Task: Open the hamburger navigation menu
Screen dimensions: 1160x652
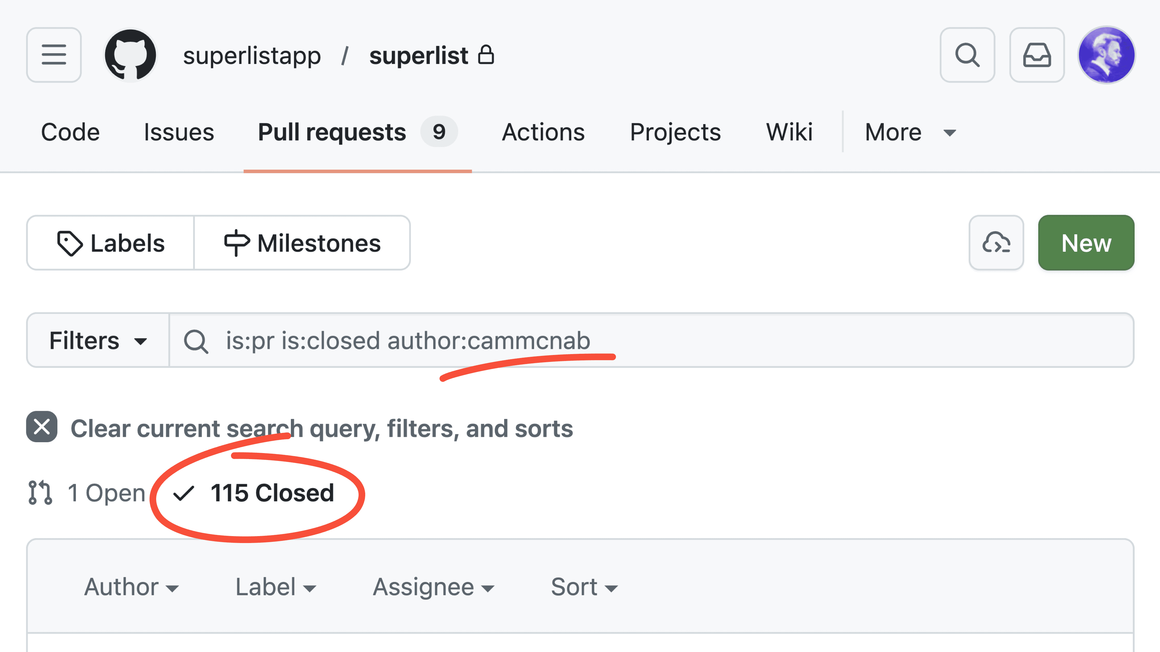Action: point(53,55)
